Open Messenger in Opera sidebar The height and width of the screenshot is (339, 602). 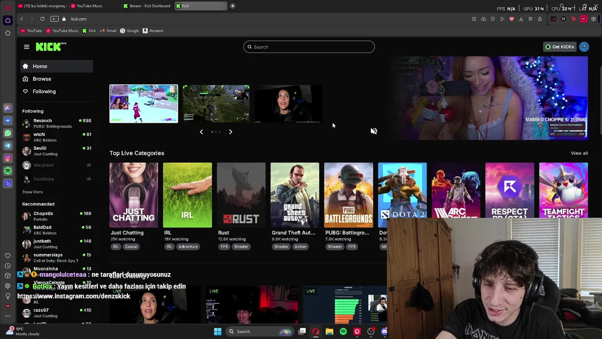[8, 121]
